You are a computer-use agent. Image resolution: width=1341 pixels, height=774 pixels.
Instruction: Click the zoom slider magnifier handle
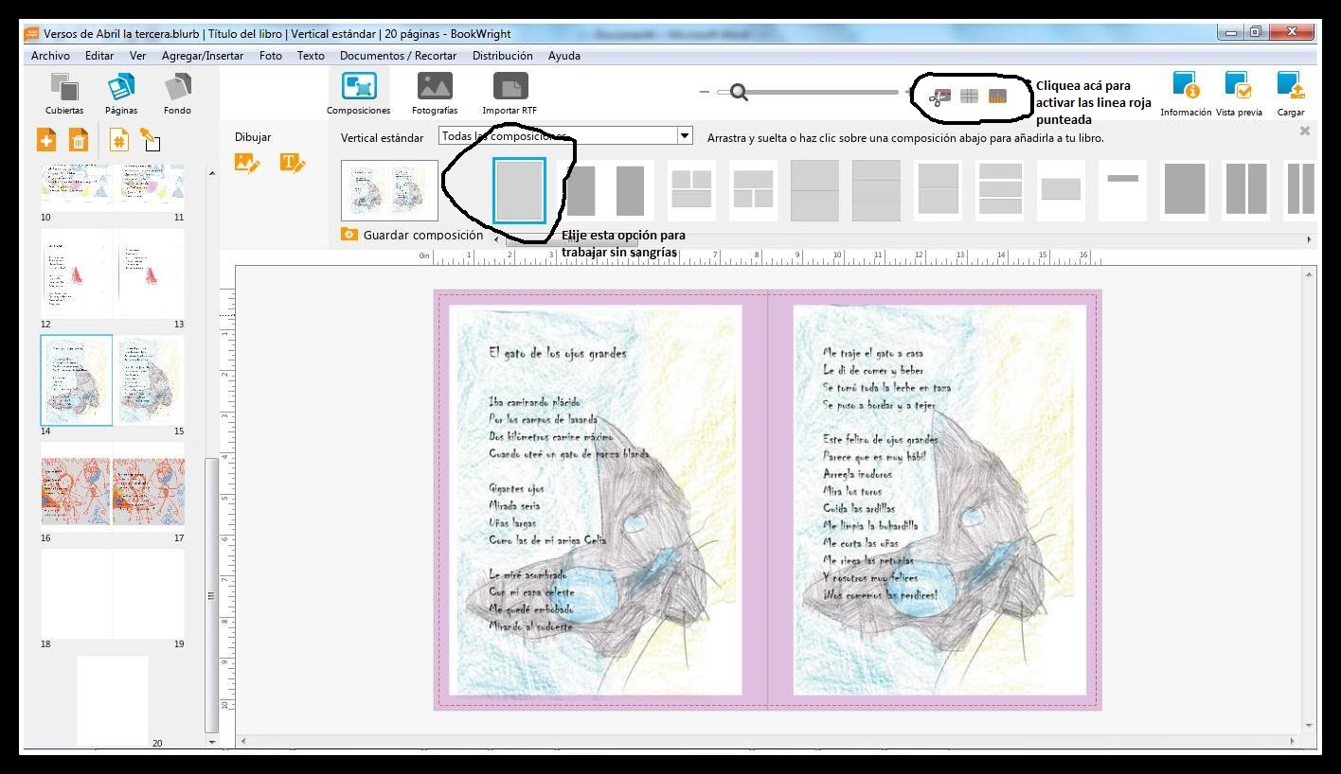738,92
